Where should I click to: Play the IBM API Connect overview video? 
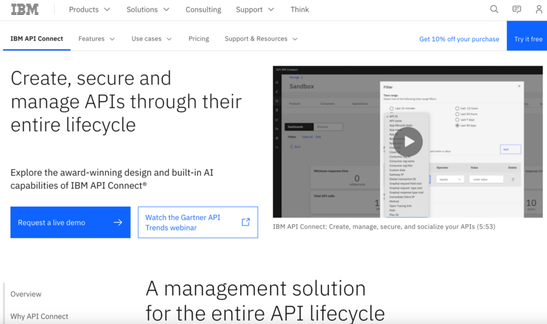pyautogui.click(x=408, y=141)
